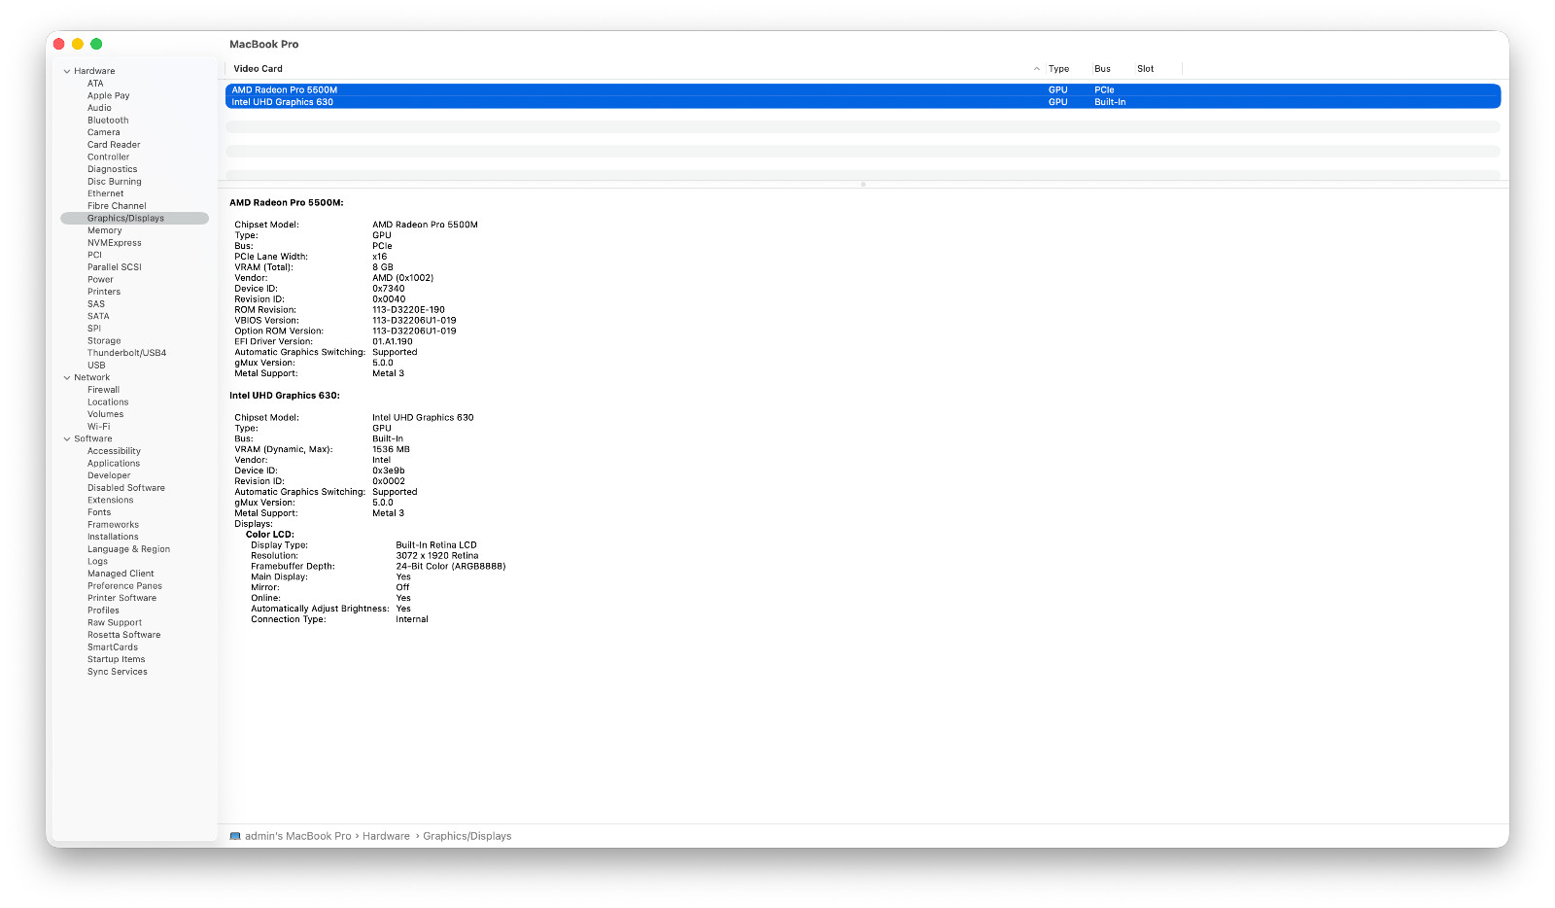1555x908 pixels.
Task: Open ATA in the sidebar
Action: tap(95, 84)
